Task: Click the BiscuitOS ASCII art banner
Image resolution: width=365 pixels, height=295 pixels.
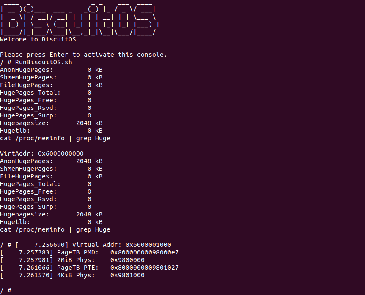Action: coord(79,19)
